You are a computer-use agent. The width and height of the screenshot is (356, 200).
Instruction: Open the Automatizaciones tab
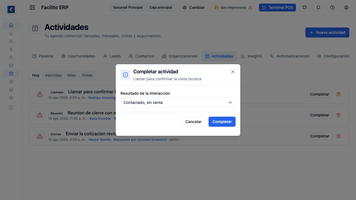point(290,56)
